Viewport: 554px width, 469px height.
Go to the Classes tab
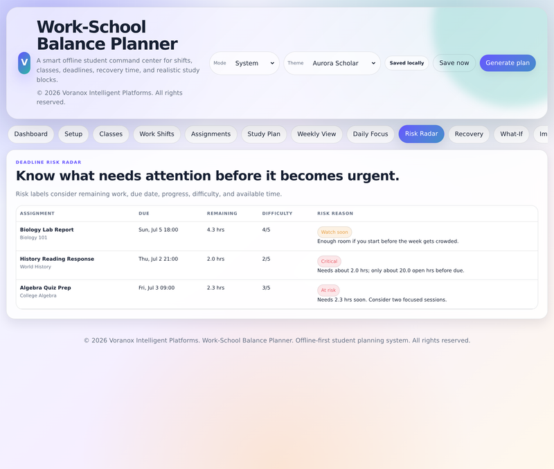111,134
